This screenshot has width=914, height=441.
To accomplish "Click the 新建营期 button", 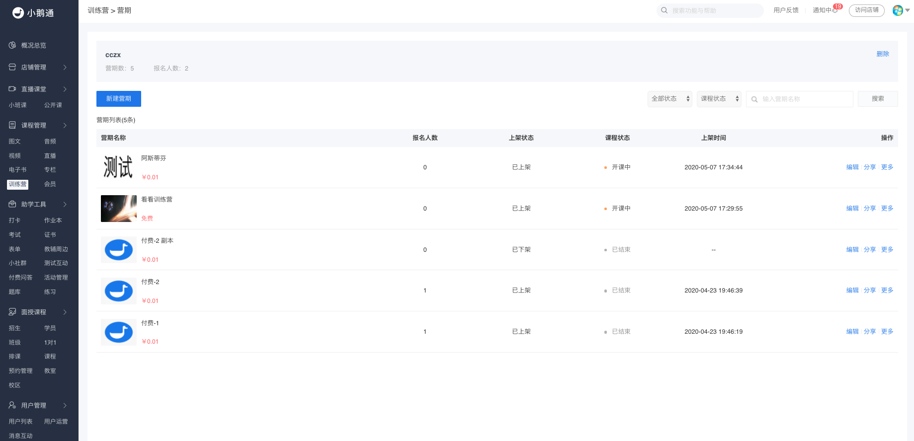I will 119,99.
